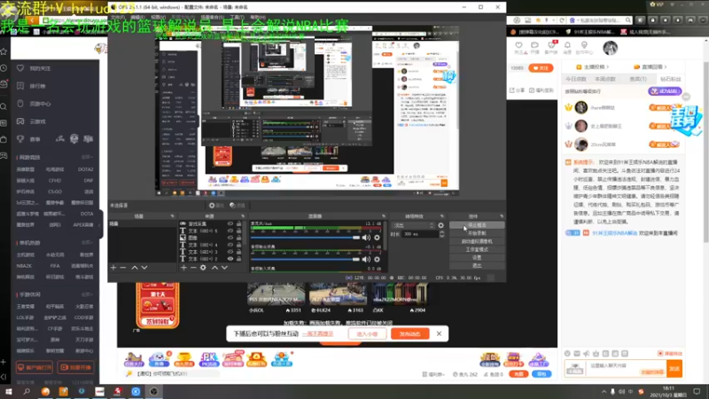Adjust first mixer channel volume slider
709x399 pixels.
pos(305,238)
